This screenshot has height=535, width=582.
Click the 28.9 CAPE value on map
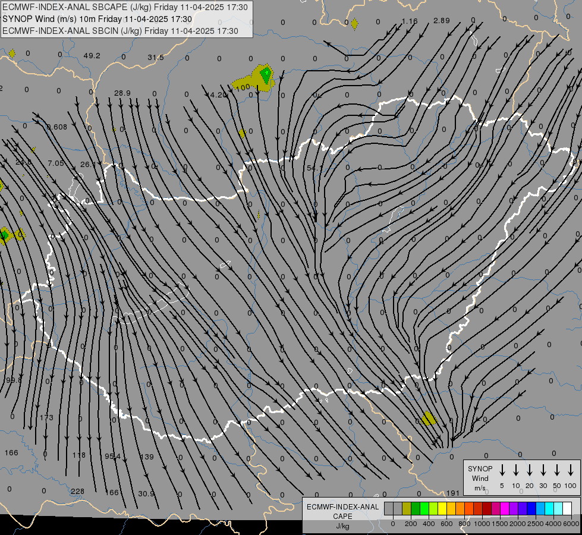(122, 93)
